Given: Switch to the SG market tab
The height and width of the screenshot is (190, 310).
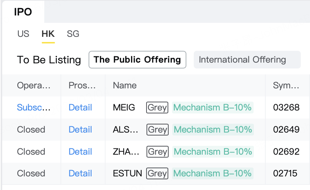Looking at the screenshot, I should click(73, 34).
